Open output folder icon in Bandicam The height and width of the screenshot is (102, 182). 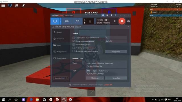coord(107,15)
